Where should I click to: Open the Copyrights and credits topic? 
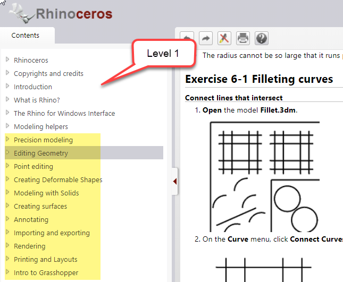point(48,74)
